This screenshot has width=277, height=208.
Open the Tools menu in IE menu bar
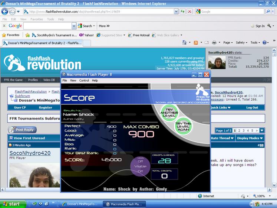click(x=50, y=19)
